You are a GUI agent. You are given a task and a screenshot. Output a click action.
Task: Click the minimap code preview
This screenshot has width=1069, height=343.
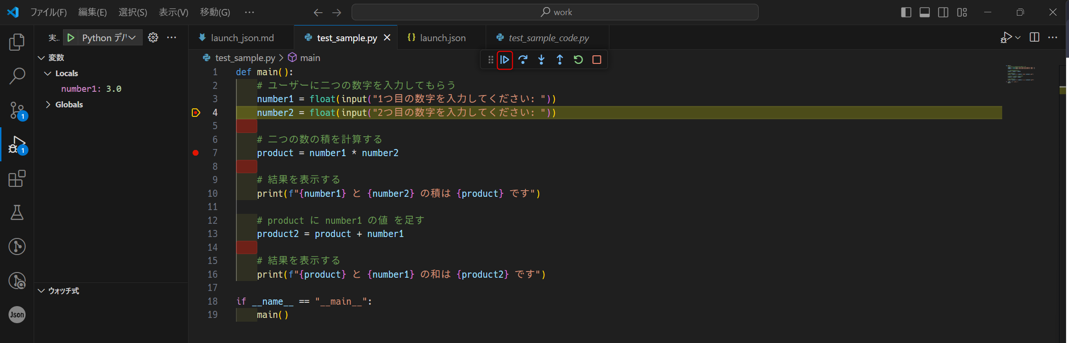(1021, 74)
